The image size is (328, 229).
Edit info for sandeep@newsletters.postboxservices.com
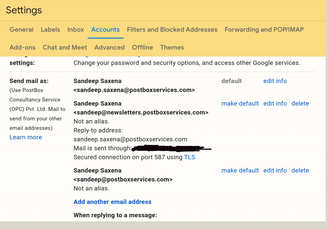click(275, 103)
